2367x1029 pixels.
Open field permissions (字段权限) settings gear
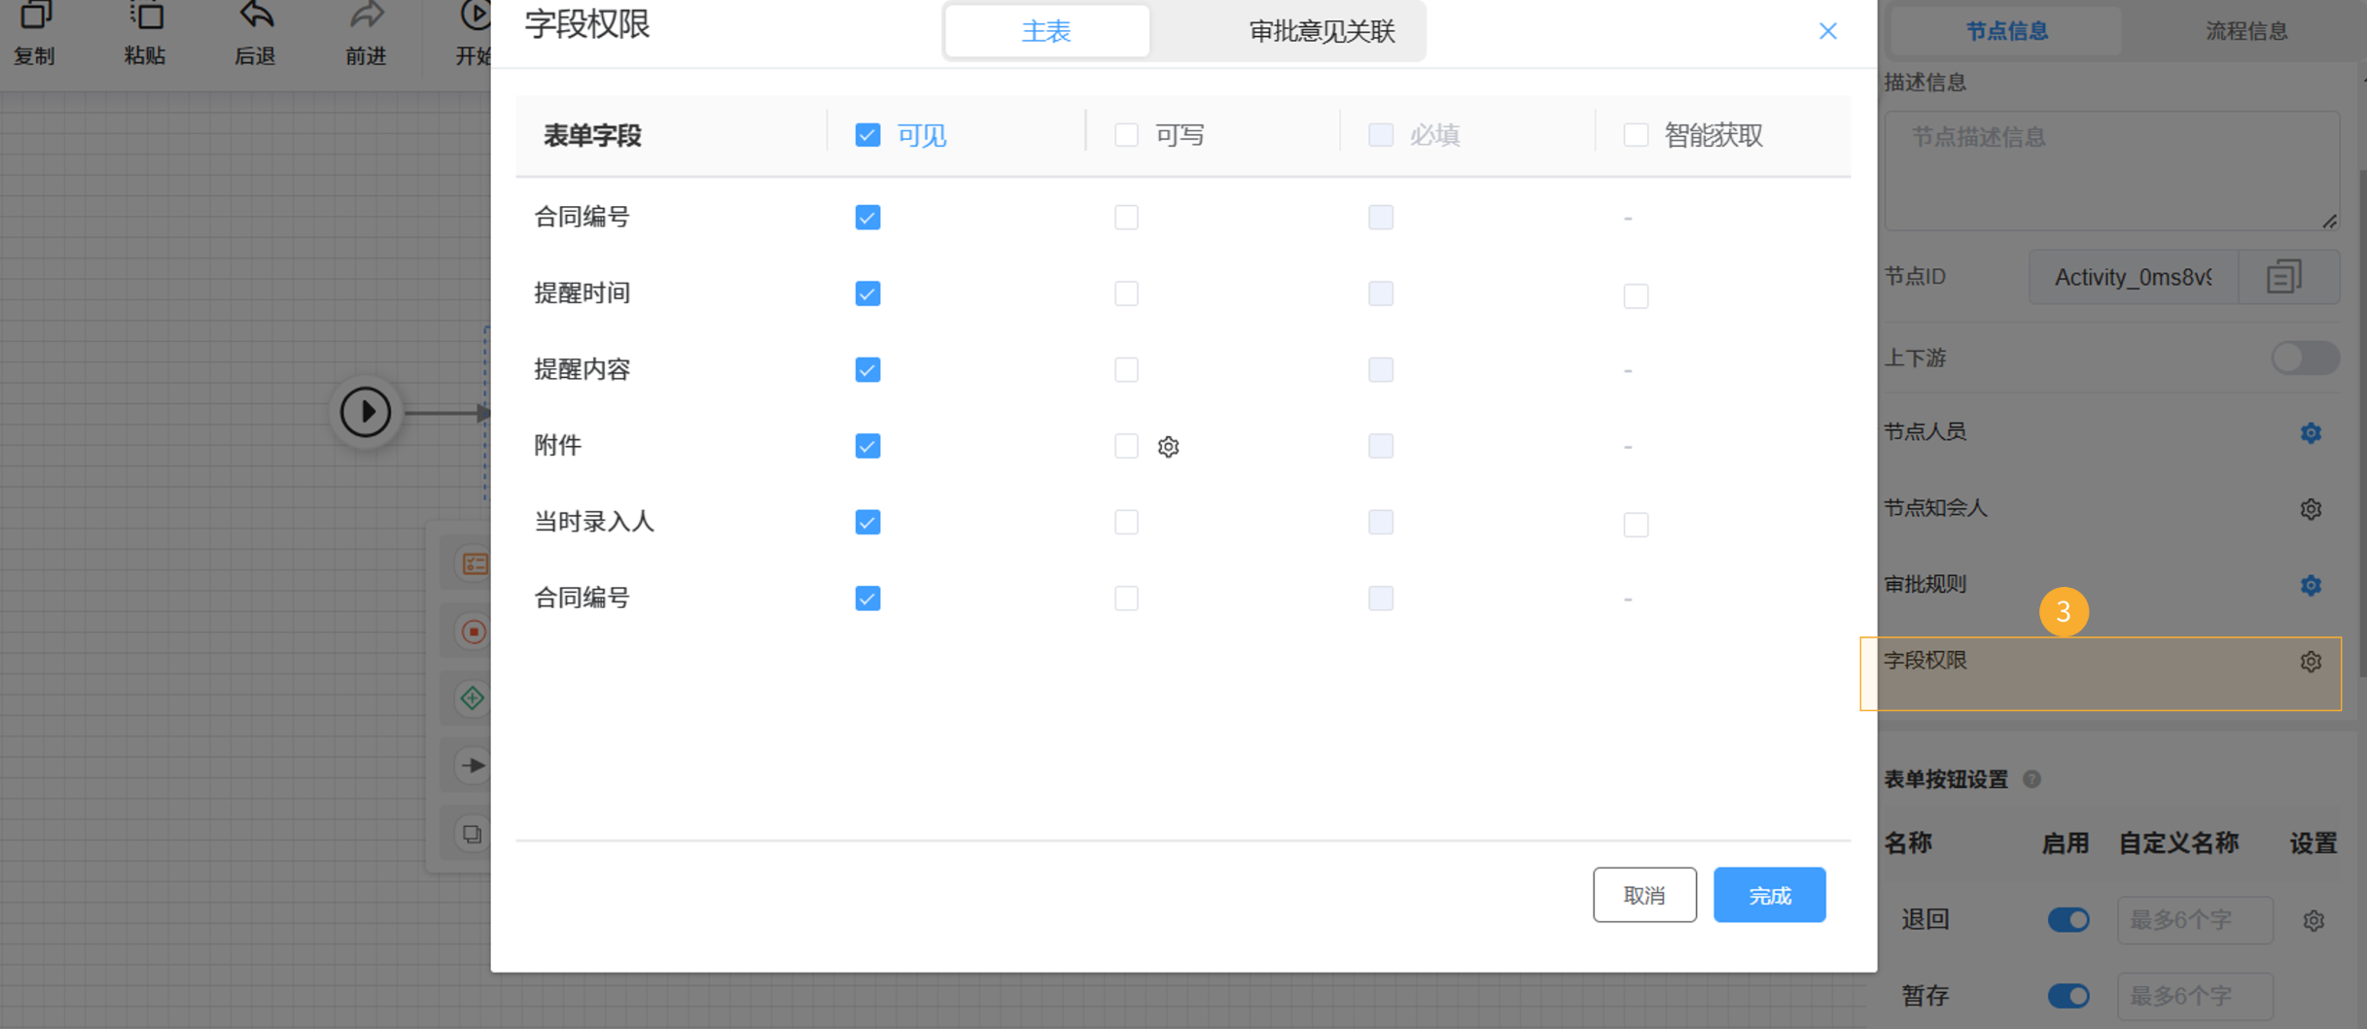coord(2311,662)
